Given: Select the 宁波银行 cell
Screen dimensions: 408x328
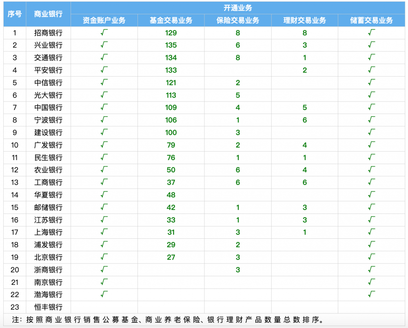Looking at the screenshot, I should tap(49, 120).
